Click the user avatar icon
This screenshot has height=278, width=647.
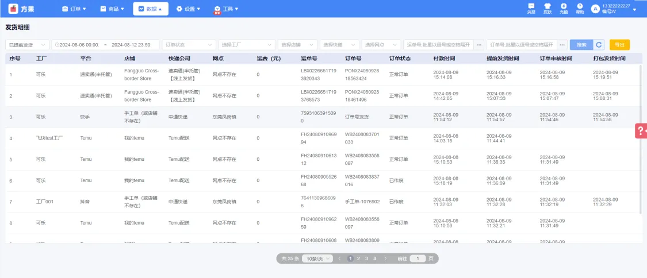point(595,9)
